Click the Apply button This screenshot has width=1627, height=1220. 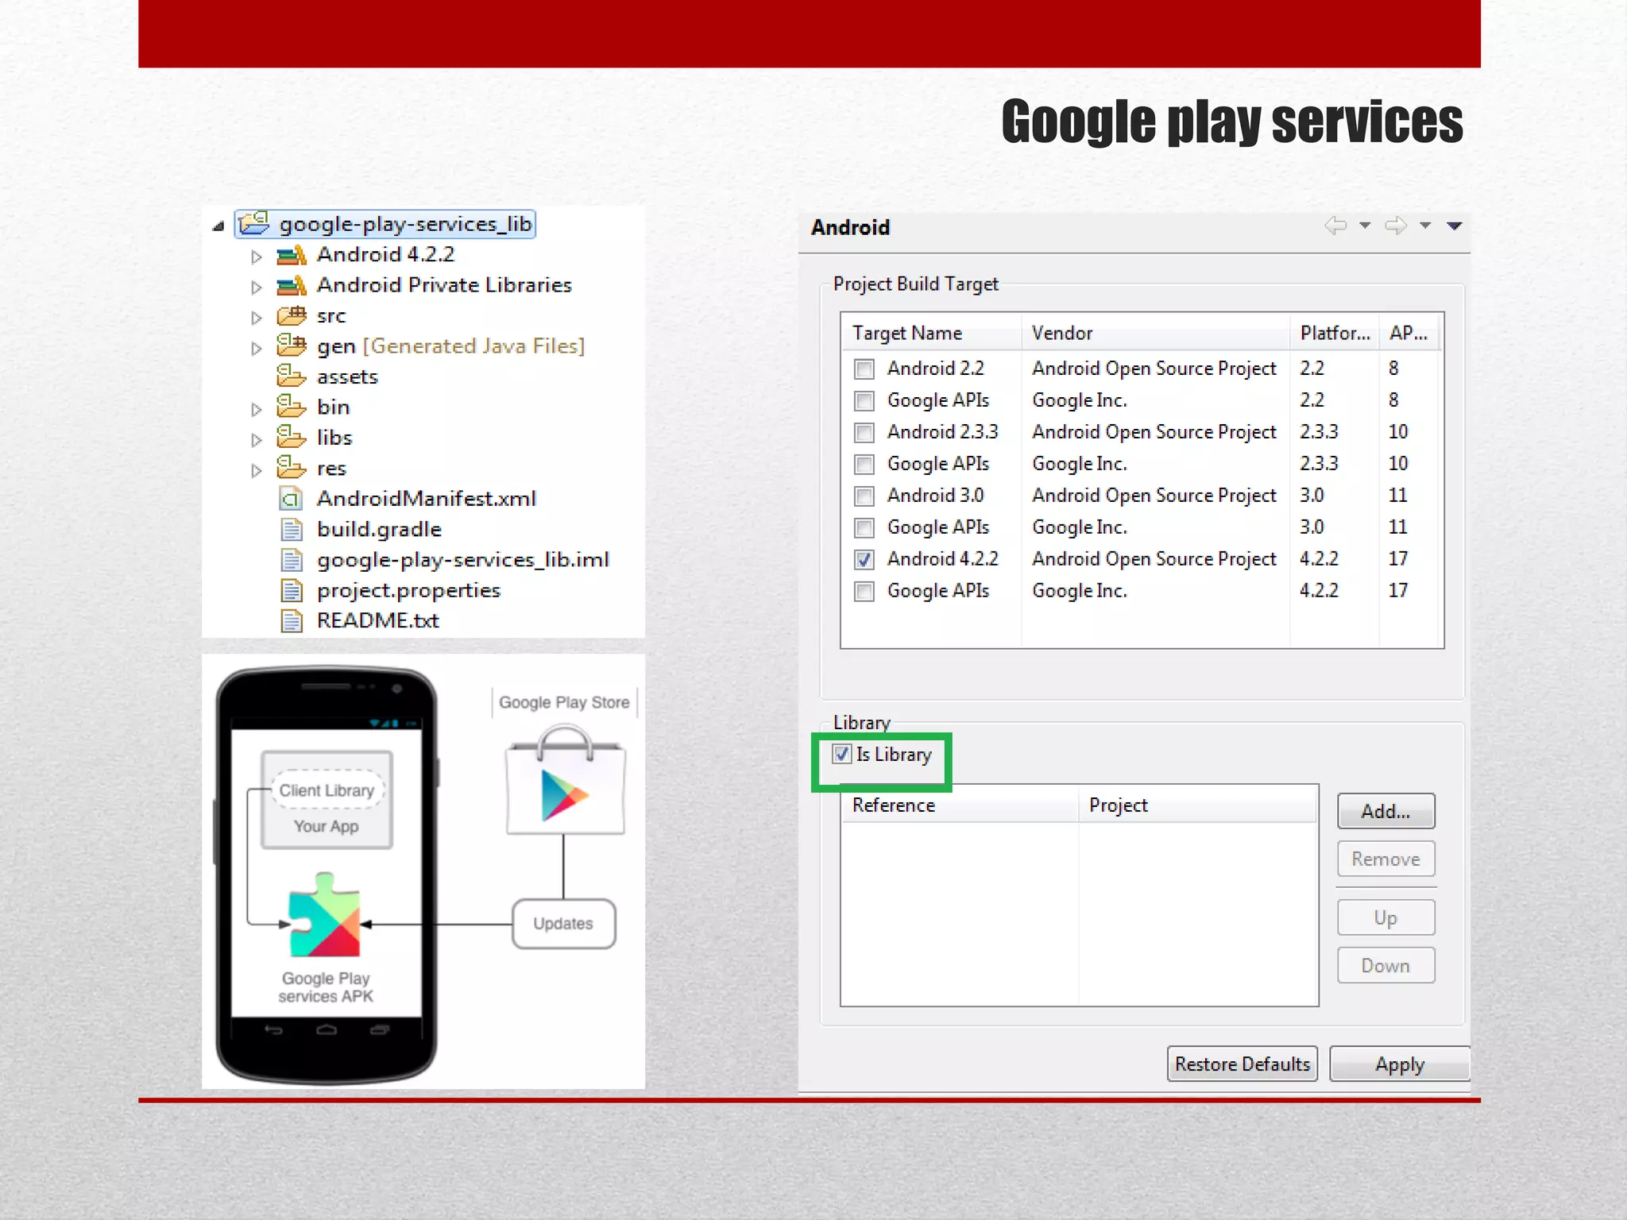(1400, 1064)
